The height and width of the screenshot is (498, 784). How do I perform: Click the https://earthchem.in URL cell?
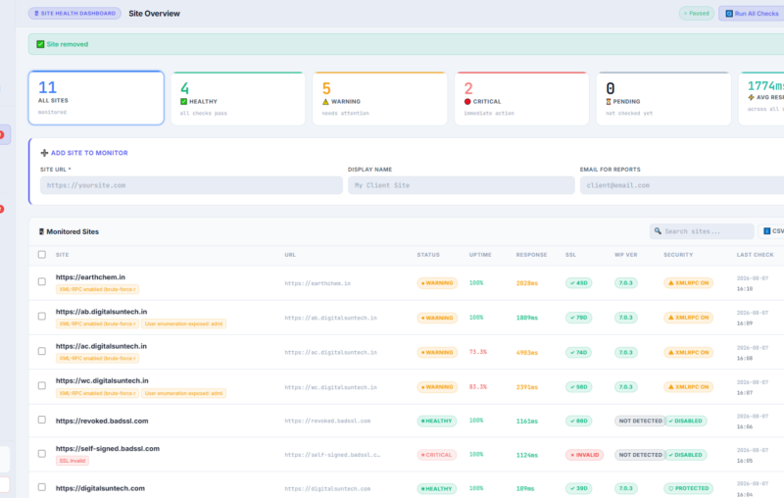coord(318,283)
